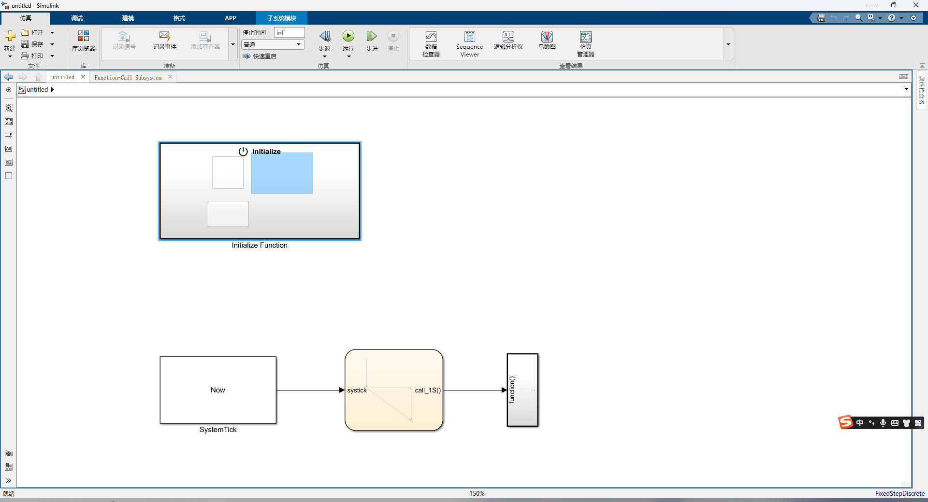Click the 停止 stop simulation button
The width and height of the screenshot is (928, 502).
393,36
